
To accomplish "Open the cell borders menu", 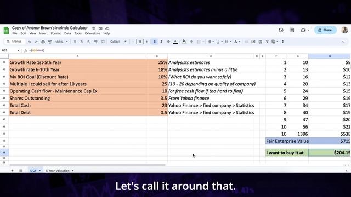I will 191,42.
